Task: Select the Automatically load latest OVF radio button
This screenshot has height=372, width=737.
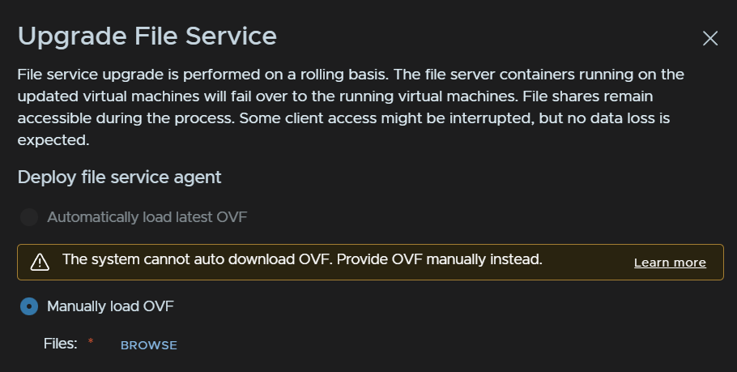Action: pyautogui.click(x=29, y=217)
